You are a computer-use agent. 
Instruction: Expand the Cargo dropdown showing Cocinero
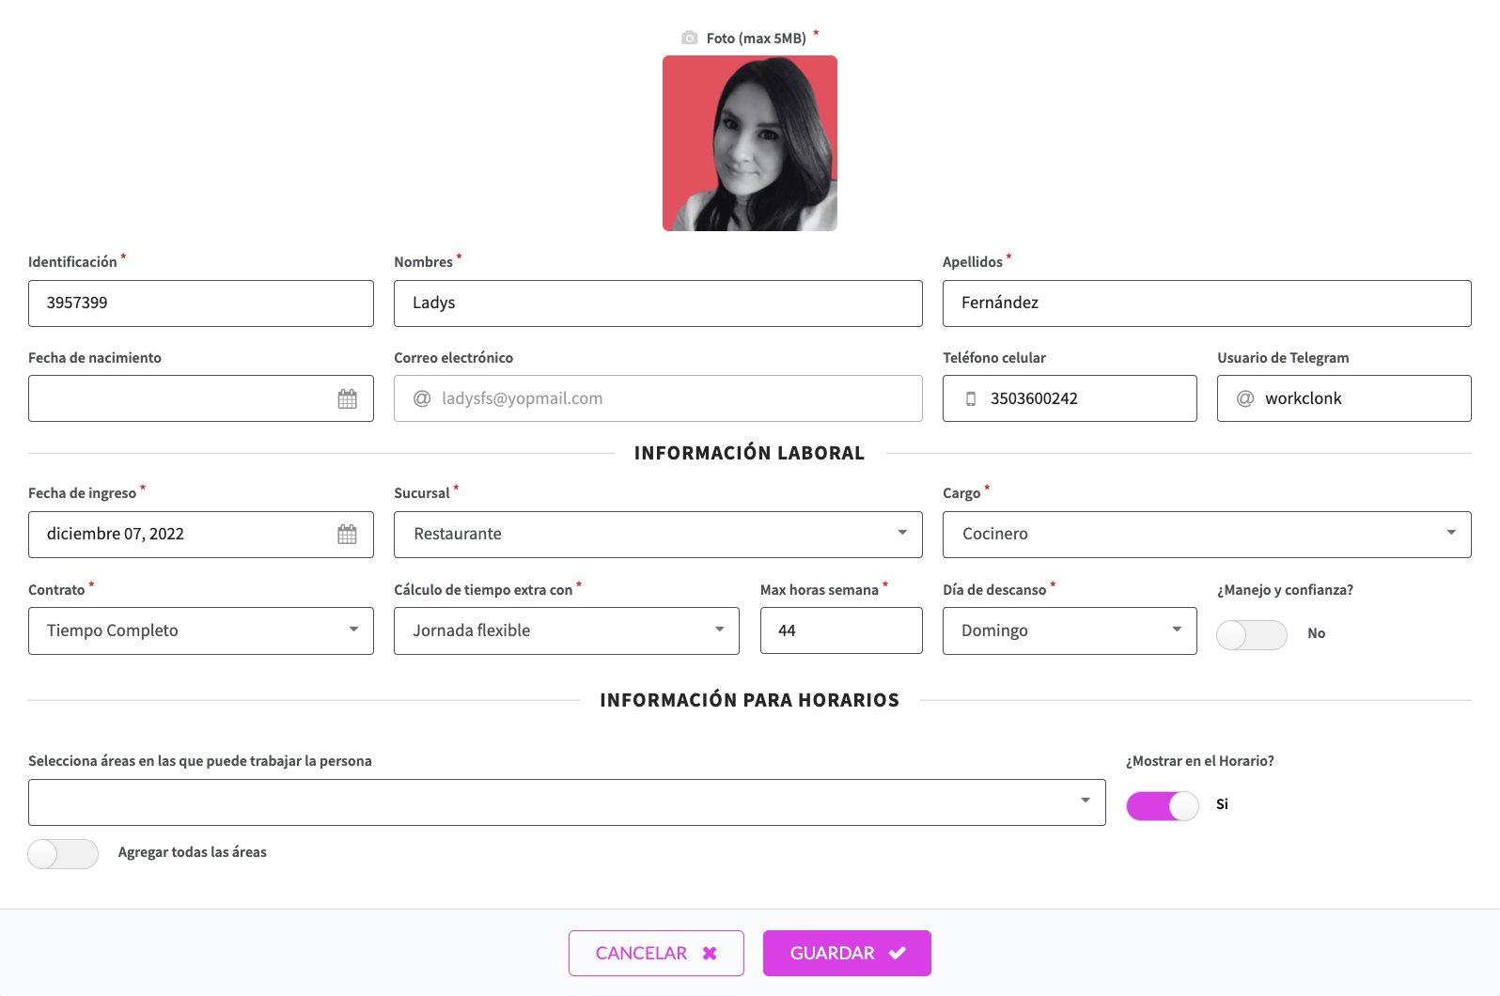tap(1207, 535)
